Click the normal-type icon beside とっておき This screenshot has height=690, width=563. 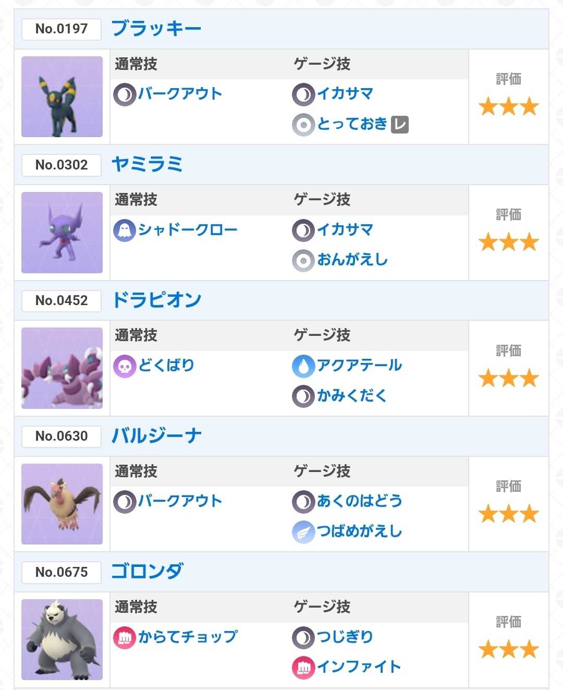[x=303, y=125]
